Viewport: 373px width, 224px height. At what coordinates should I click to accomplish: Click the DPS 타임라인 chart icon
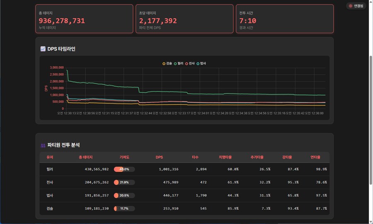[x=43, y=49]
